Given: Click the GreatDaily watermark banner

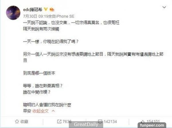Looking at the screenshot, I should coord(86,125).
